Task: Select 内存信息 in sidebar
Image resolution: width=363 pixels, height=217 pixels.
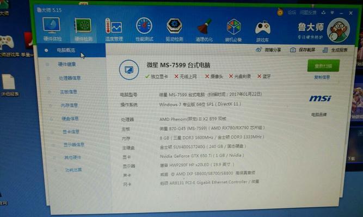Action: [x=69, y=105]
